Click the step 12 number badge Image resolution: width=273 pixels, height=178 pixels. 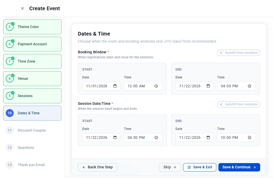point(10,147)
